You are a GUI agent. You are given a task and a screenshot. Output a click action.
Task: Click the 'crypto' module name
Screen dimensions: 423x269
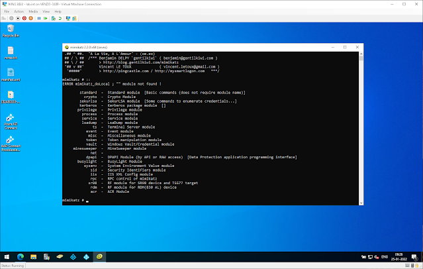(x=90, y=97)
